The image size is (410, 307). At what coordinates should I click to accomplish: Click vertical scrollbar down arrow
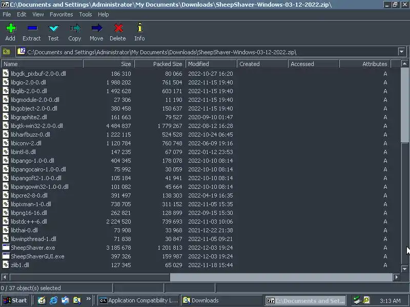(x=404, y=269)
